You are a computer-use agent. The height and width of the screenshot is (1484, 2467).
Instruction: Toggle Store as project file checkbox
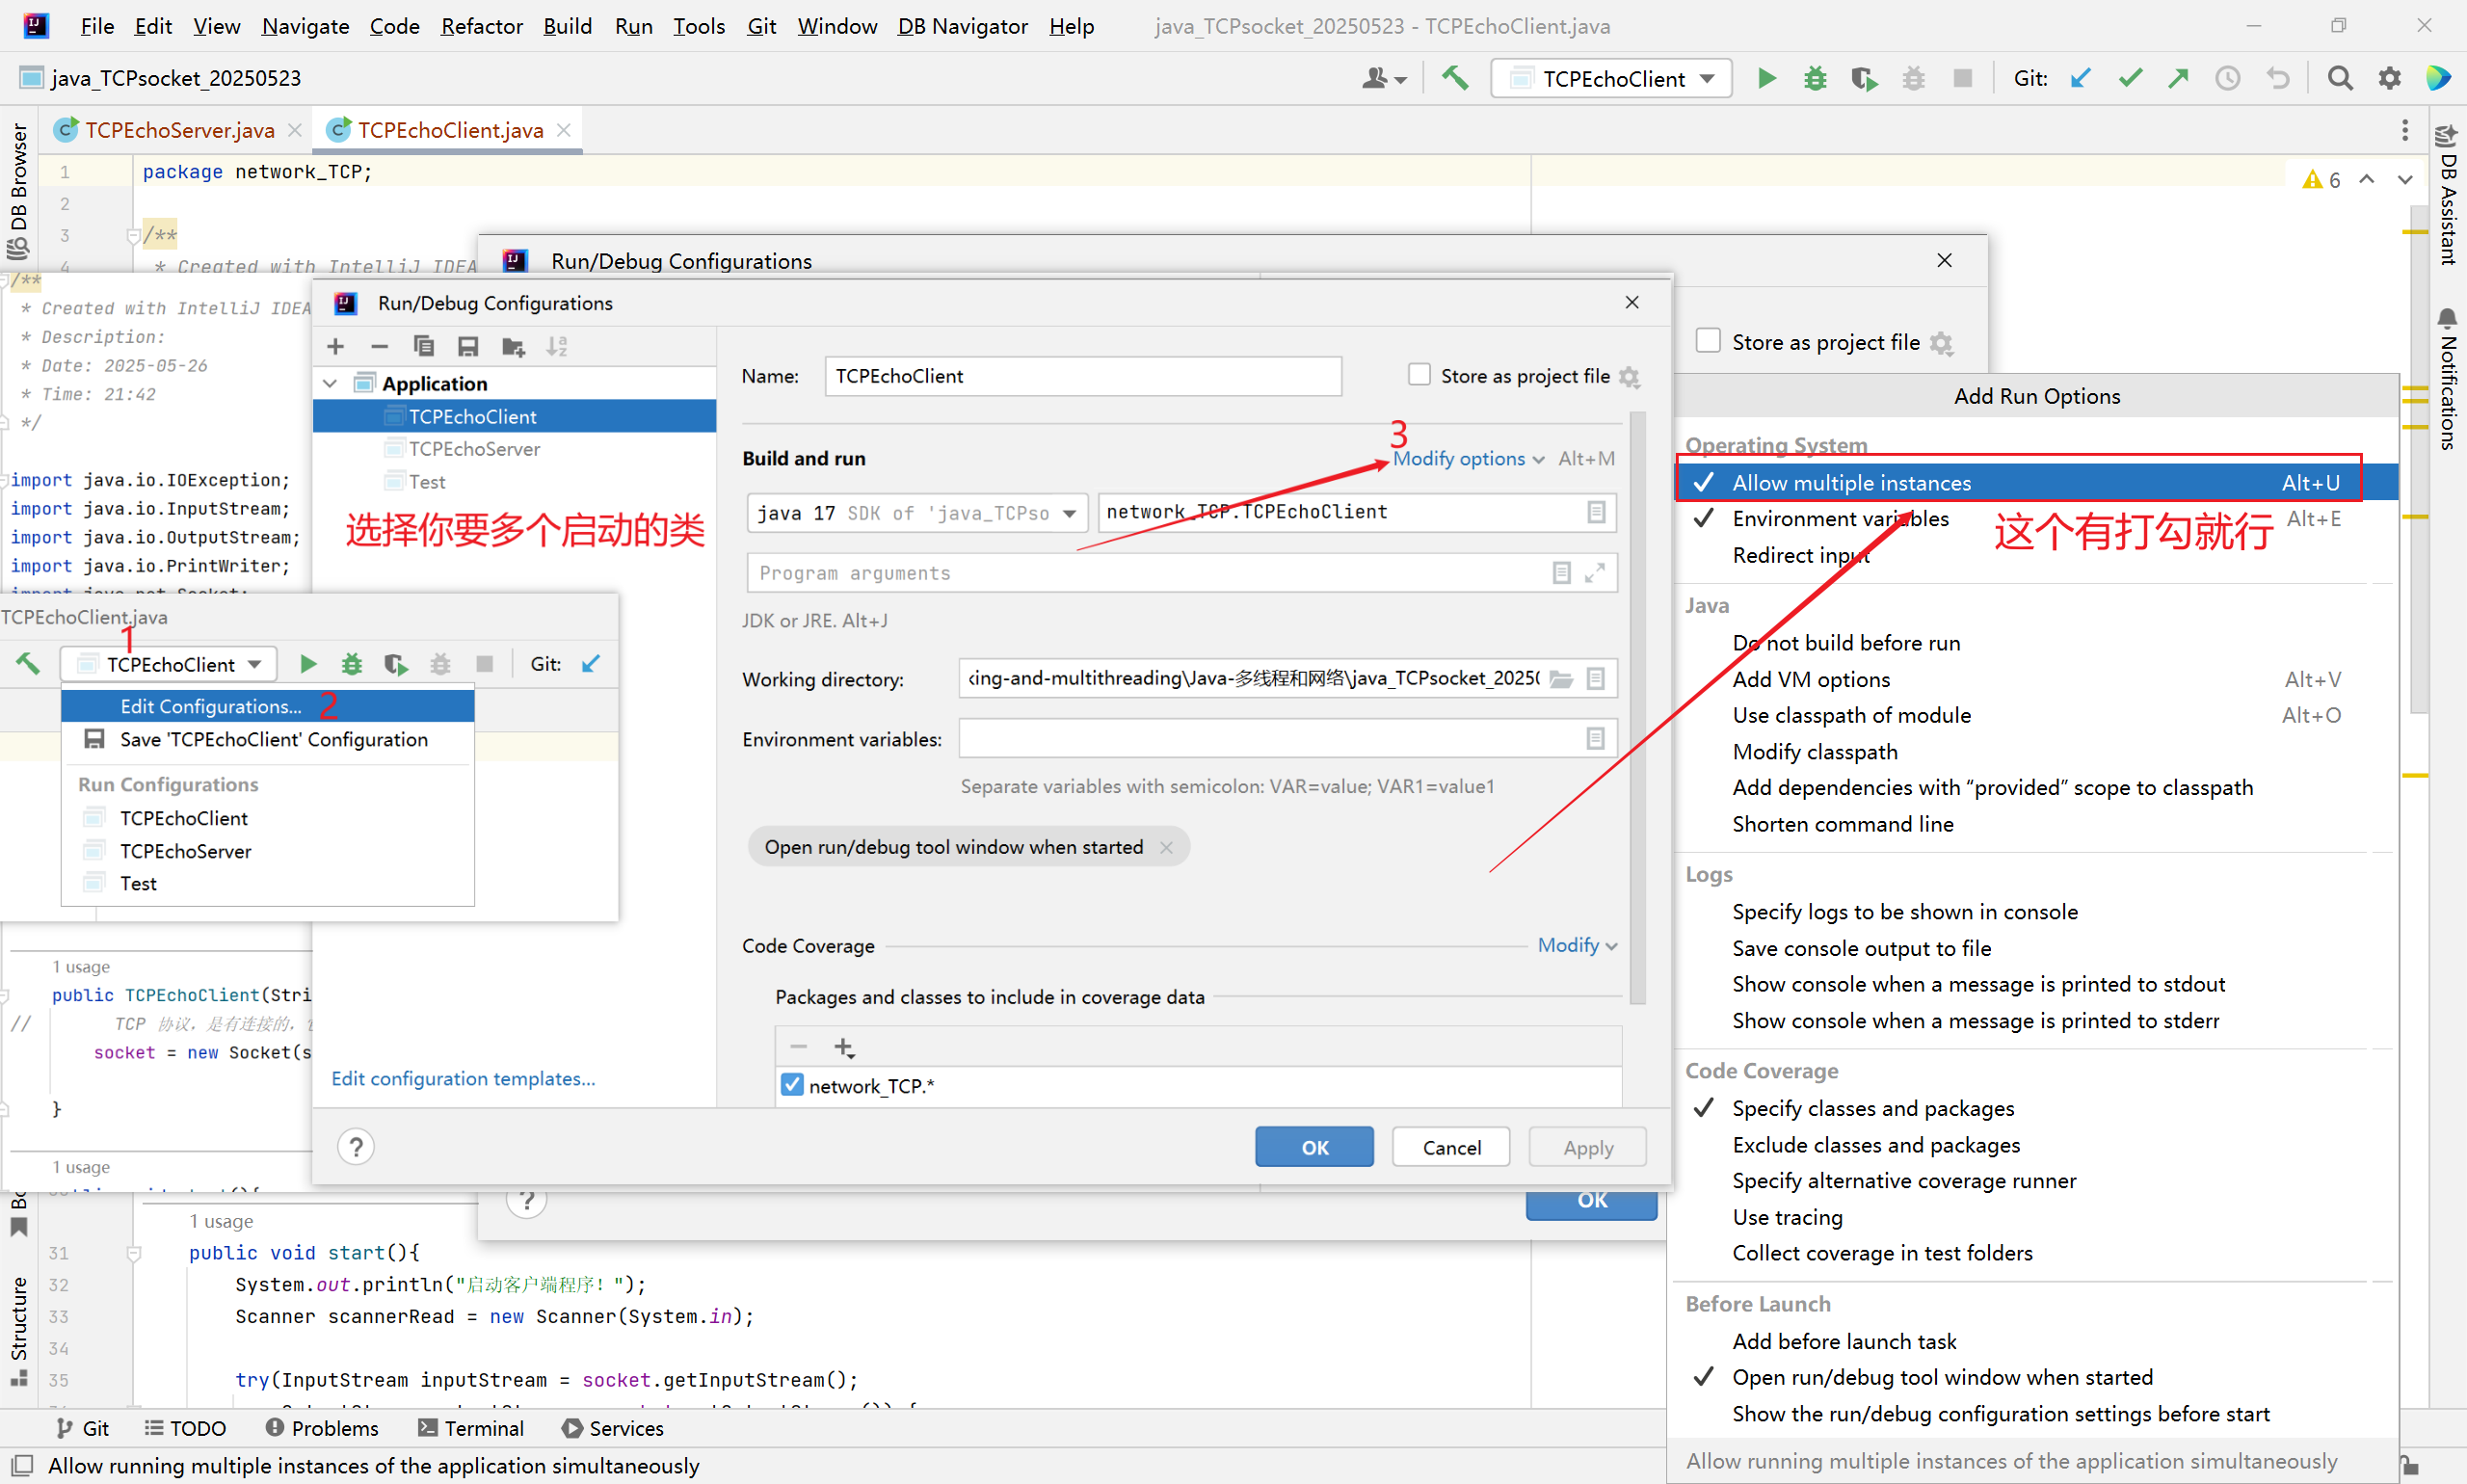coord(1419,375)
